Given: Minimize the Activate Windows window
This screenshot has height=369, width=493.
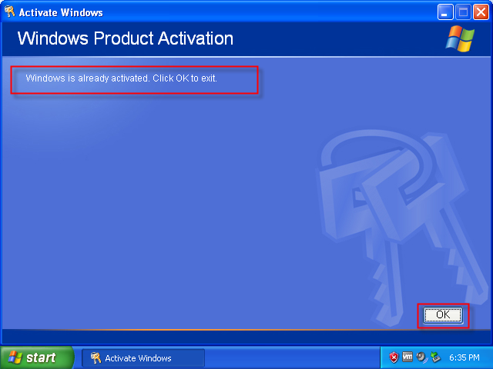Looking at the screenshot, I should click(445, 12).
